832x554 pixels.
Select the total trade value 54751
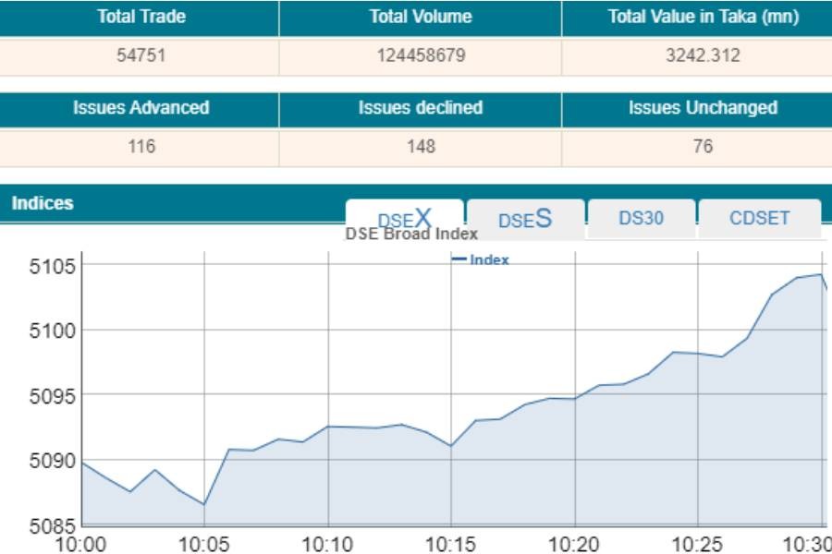tap(141, 55)
